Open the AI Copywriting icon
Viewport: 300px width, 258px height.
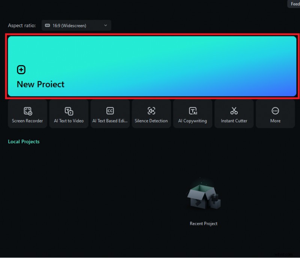point(193,111)
